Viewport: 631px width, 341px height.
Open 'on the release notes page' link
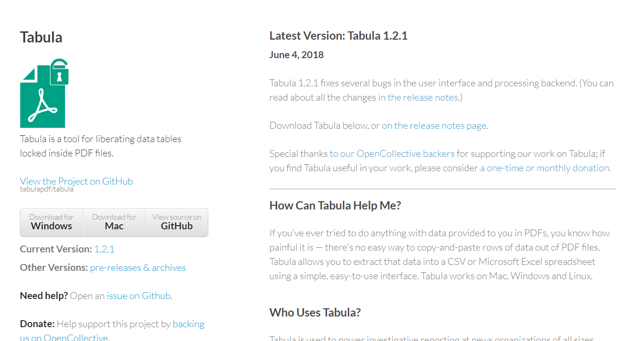pyautogui.click(x=434, y=126)
